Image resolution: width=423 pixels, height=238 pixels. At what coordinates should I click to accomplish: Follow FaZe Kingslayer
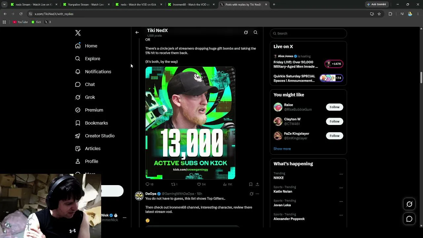[334, 136]
